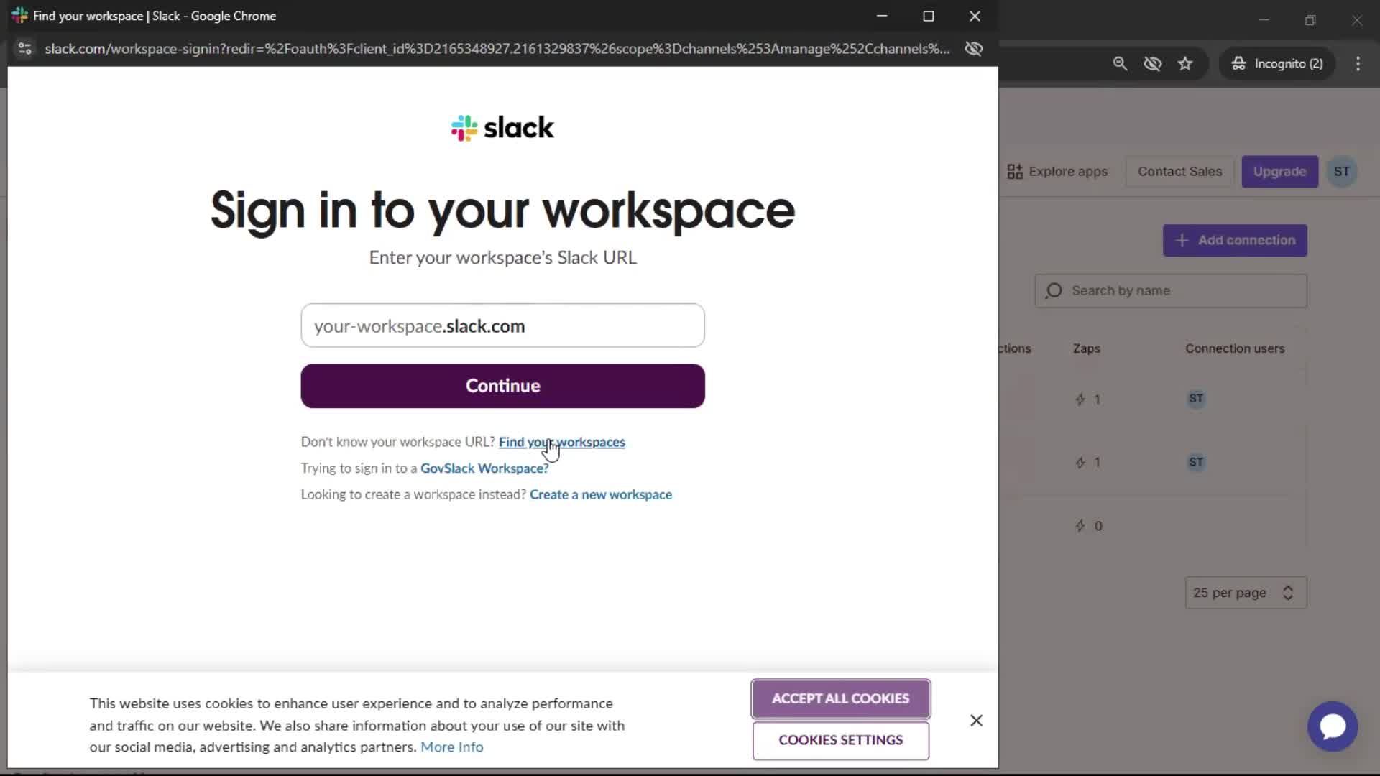Open the GovSlack Workspace link
Viewport: 1380px width, 776px height.
[x=484, y=468]
